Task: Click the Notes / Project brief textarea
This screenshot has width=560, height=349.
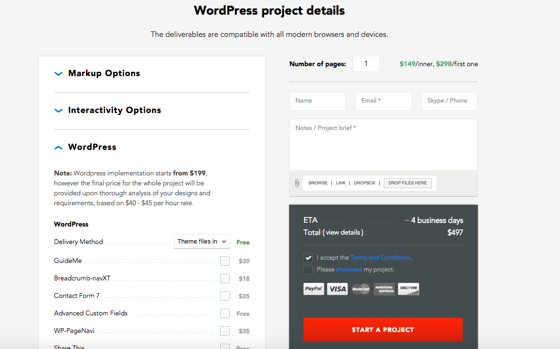Action: point(383,145)
